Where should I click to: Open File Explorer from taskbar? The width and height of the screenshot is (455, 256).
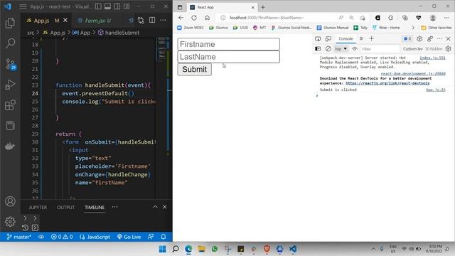pyautogui.click(x=201, y=249)
